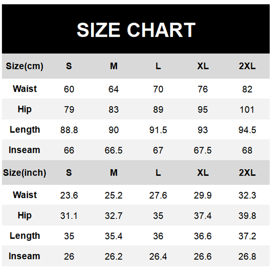Click the 39.8 hip value
This screenshot has height=272, width=272.
(247, 216)
